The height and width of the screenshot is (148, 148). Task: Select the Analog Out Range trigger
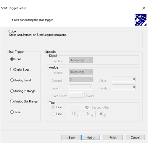[24, 101]
